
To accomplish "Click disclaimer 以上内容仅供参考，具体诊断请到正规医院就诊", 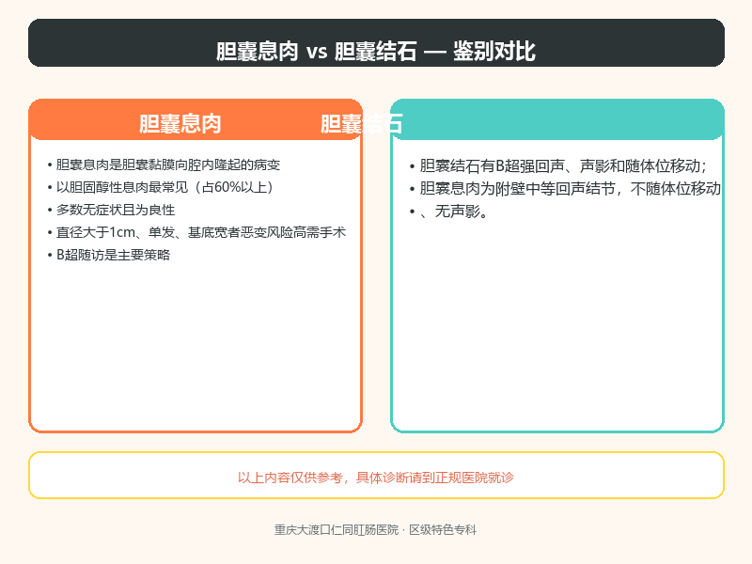I will click(x=375, y=478).
